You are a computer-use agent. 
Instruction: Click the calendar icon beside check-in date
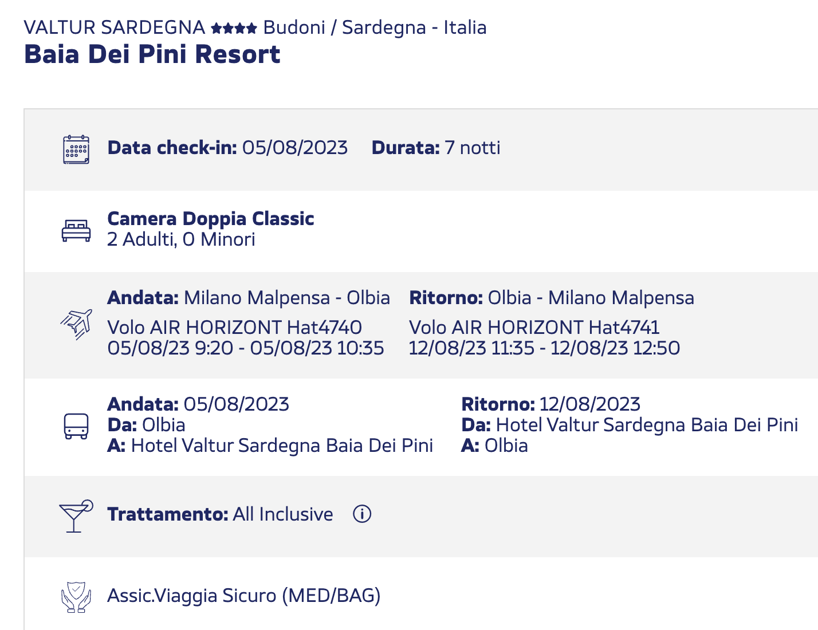coord(76,149)
